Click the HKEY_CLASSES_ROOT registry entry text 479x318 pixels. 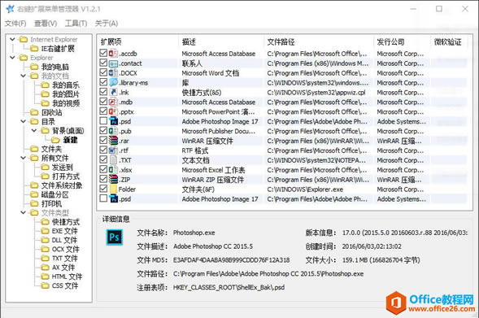pyautogui.click(x=229, y=287)
